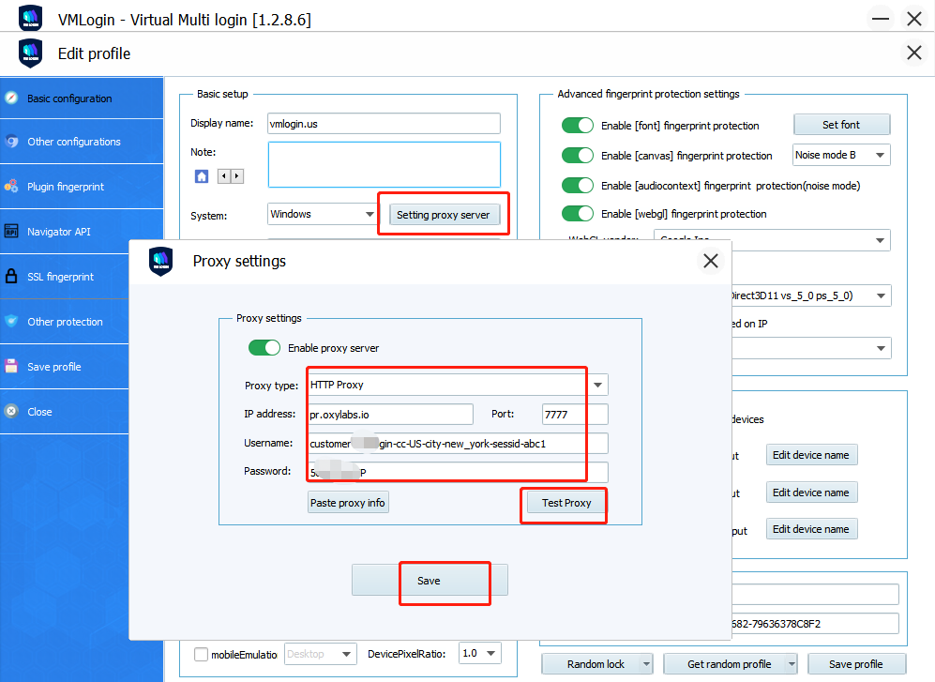
Task: Expand the dropdown below 'on IP'
Action: pyautogui.click(x=881, y=348)
